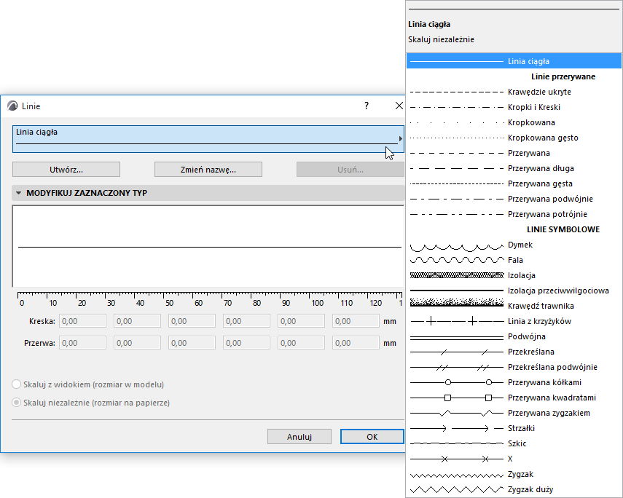Select the Dymek symbol line
This screenshot has width=623, height=498.
click(x=514, y=245)
